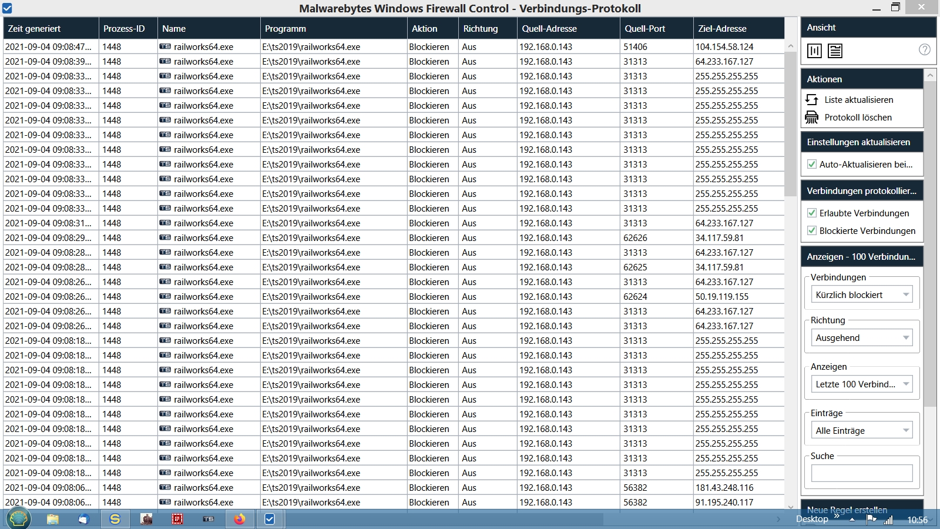Click the source port cell 62624
This screenshot has width=940, height=529.
pos(657,296)
